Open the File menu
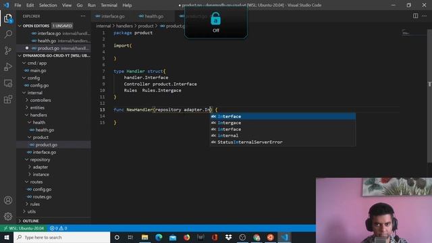Screen dimensions: 432x243 (18, 5)
